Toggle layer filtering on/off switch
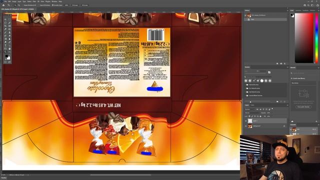The height and width of the screenshot is (180, 320). click(272, 108)
